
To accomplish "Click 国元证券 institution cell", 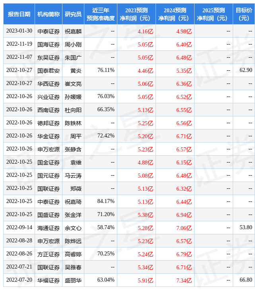I will 49,176.
